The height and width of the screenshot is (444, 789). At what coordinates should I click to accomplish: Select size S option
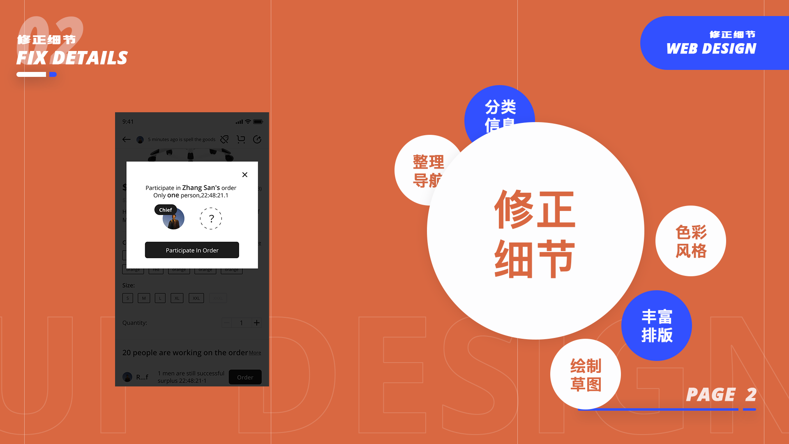tap(128, 298)
